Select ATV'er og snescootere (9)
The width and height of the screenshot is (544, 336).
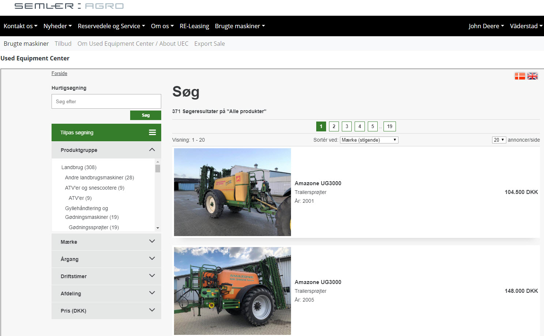coord(95,188)
